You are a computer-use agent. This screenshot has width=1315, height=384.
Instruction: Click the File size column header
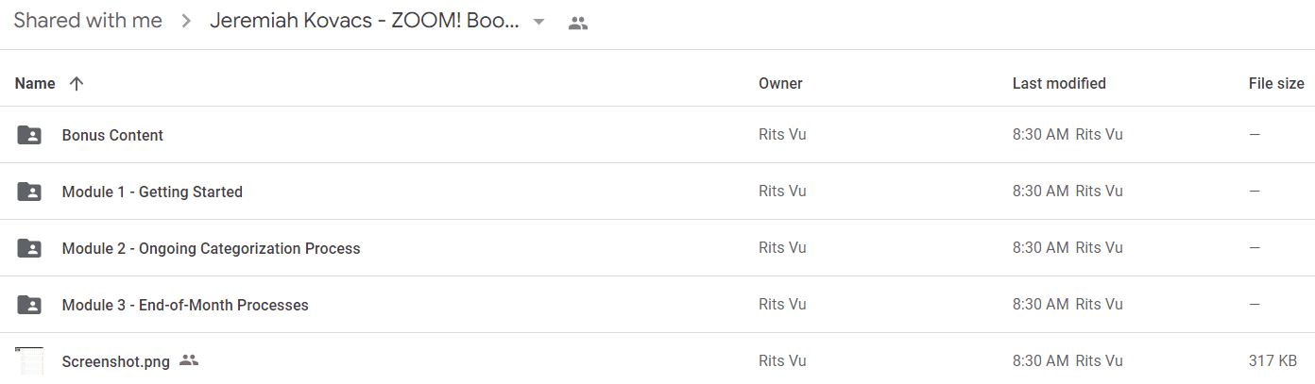1276,83
